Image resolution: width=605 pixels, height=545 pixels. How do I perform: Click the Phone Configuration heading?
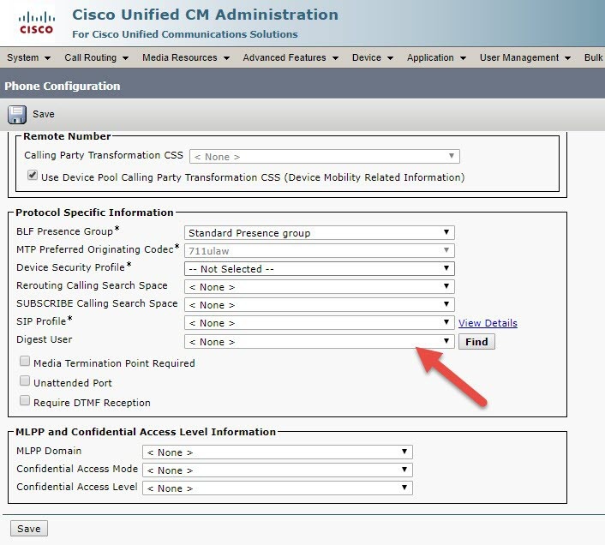click(x=62, y=86)
